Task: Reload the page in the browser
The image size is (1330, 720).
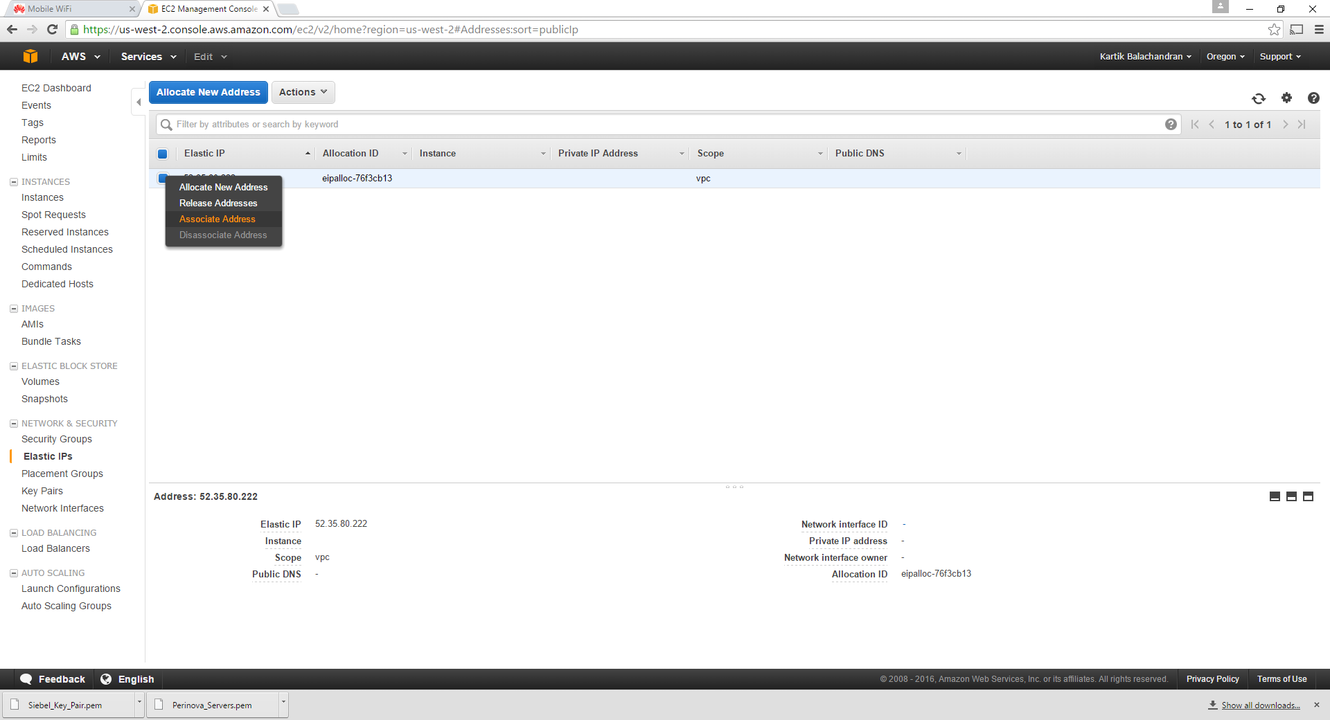Action: pyautogui.click(x=52, y=29)
